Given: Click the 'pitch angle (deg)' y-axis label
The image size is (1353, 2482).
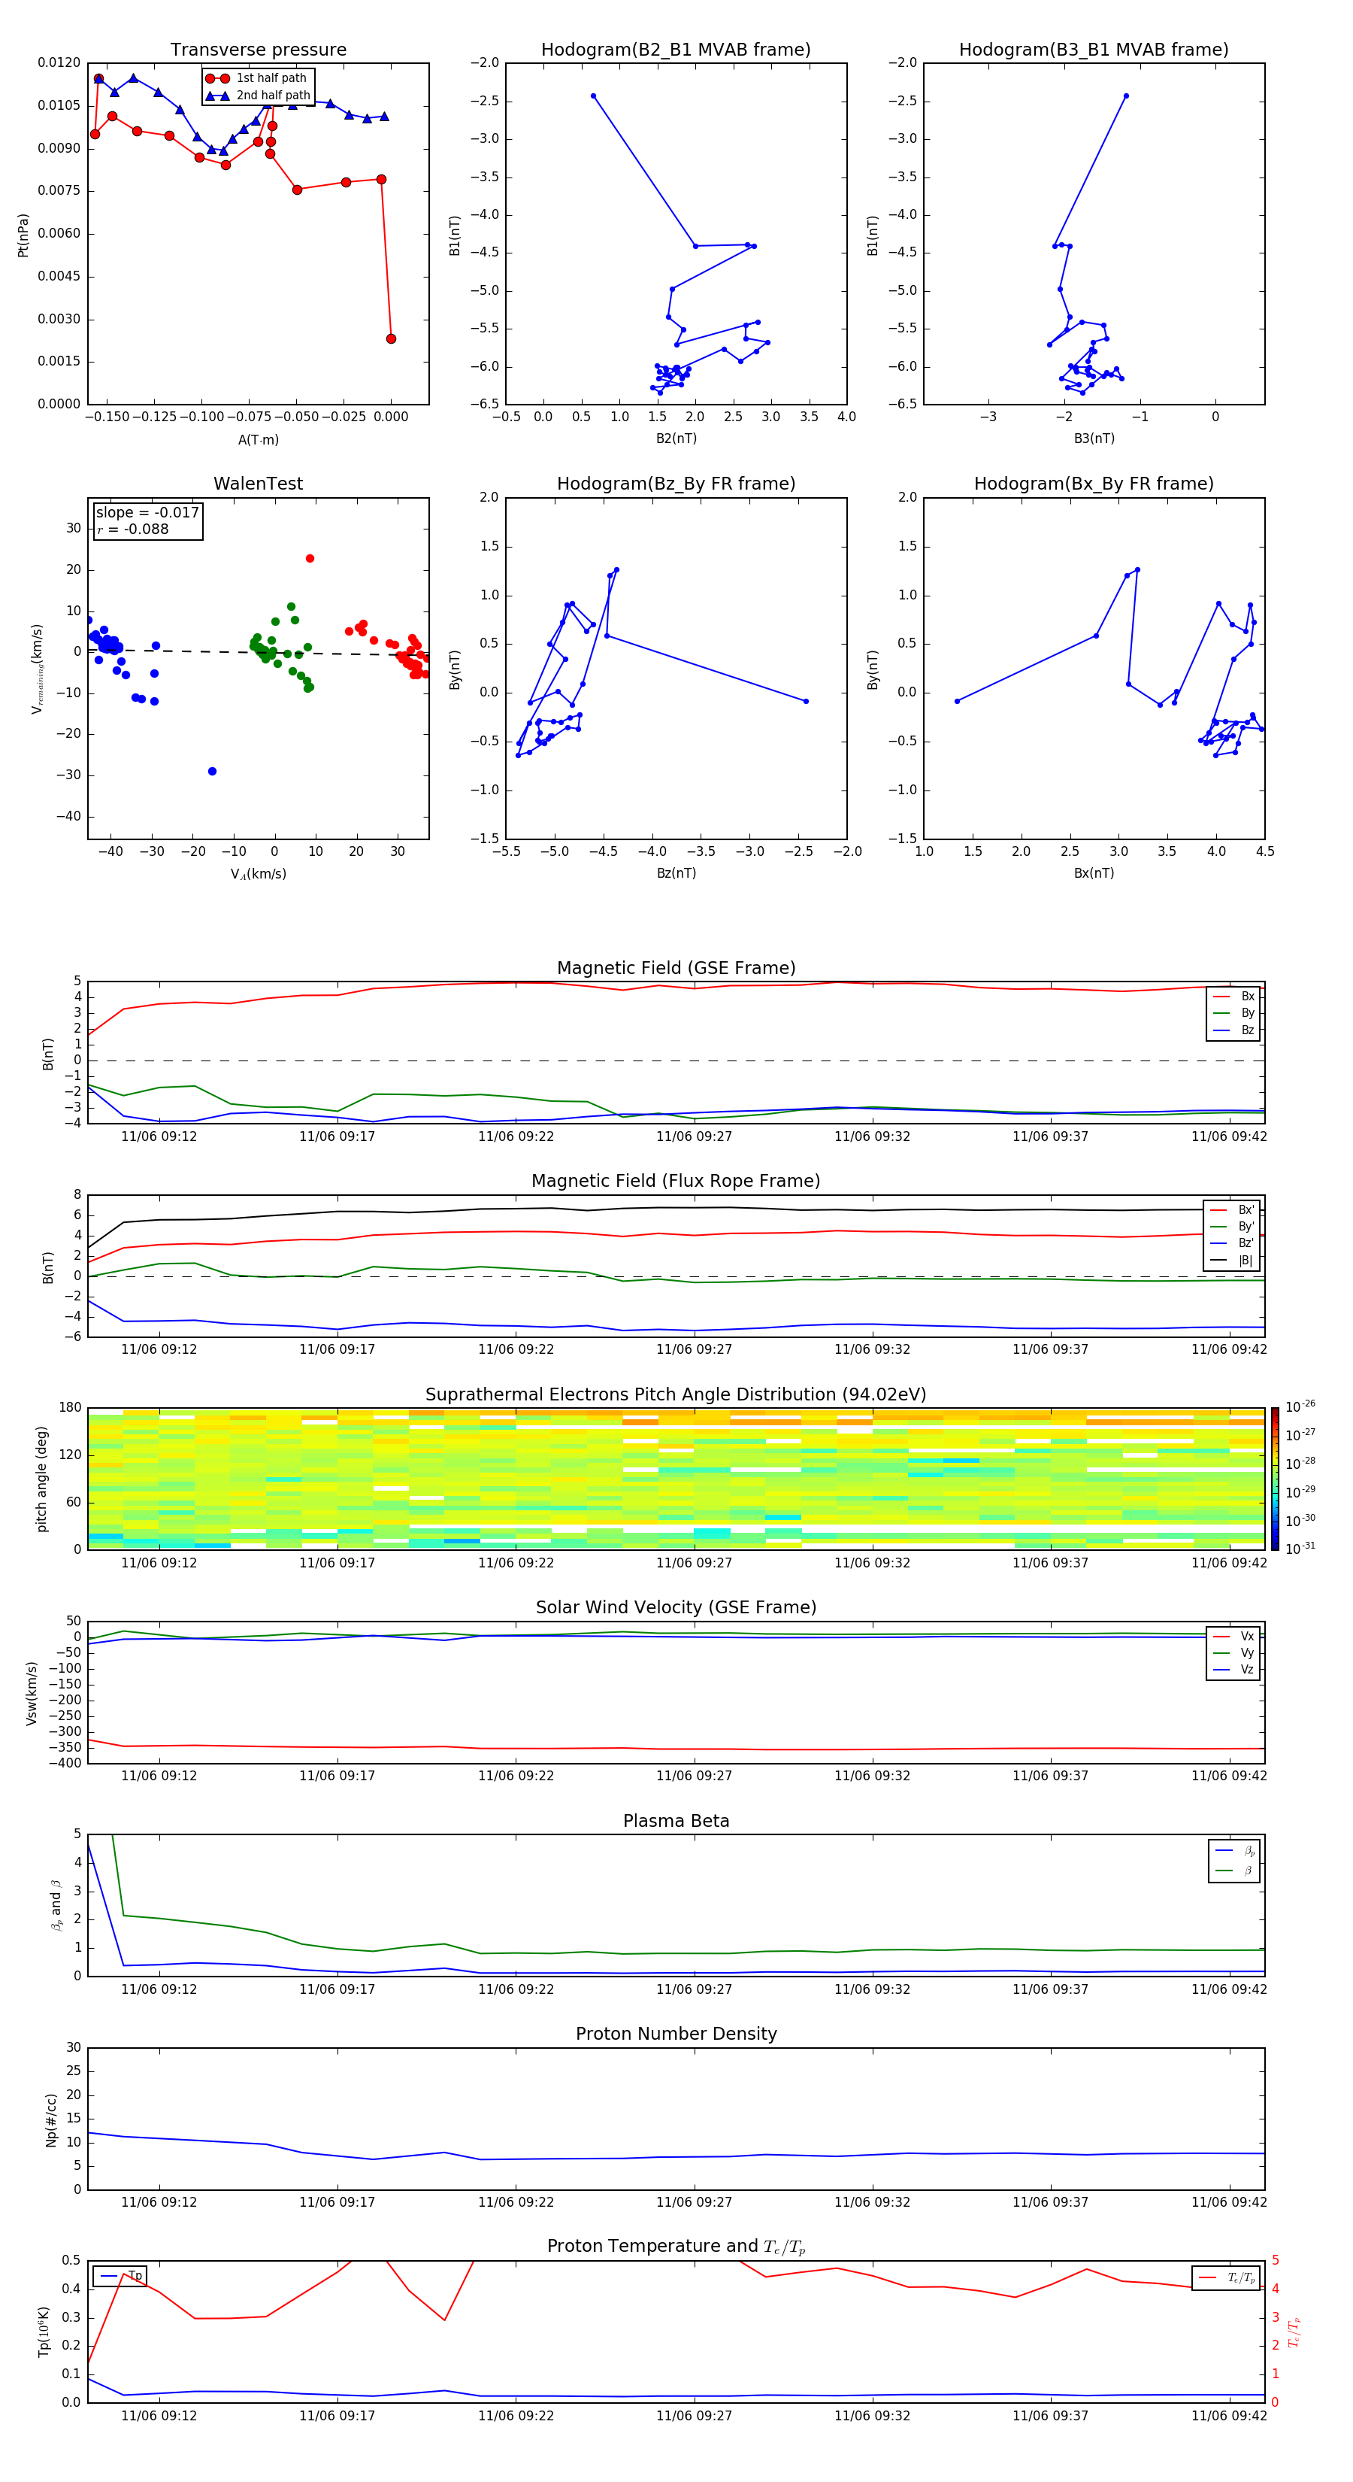Looking at the screenshot, I should (42, 1479).
